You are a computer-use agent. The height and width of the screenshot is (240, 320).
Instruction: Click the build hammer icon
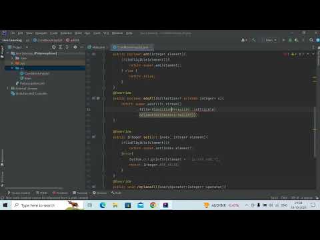253,40
